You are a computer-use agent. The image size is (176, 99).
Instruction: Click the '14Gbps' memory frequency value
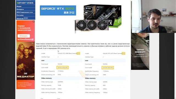pos(105,93)
